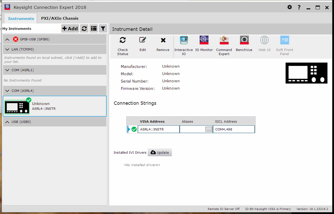Rescan instruments with the refresh icon
Screen dimensions: 334x214
click(x=84, y=28)
